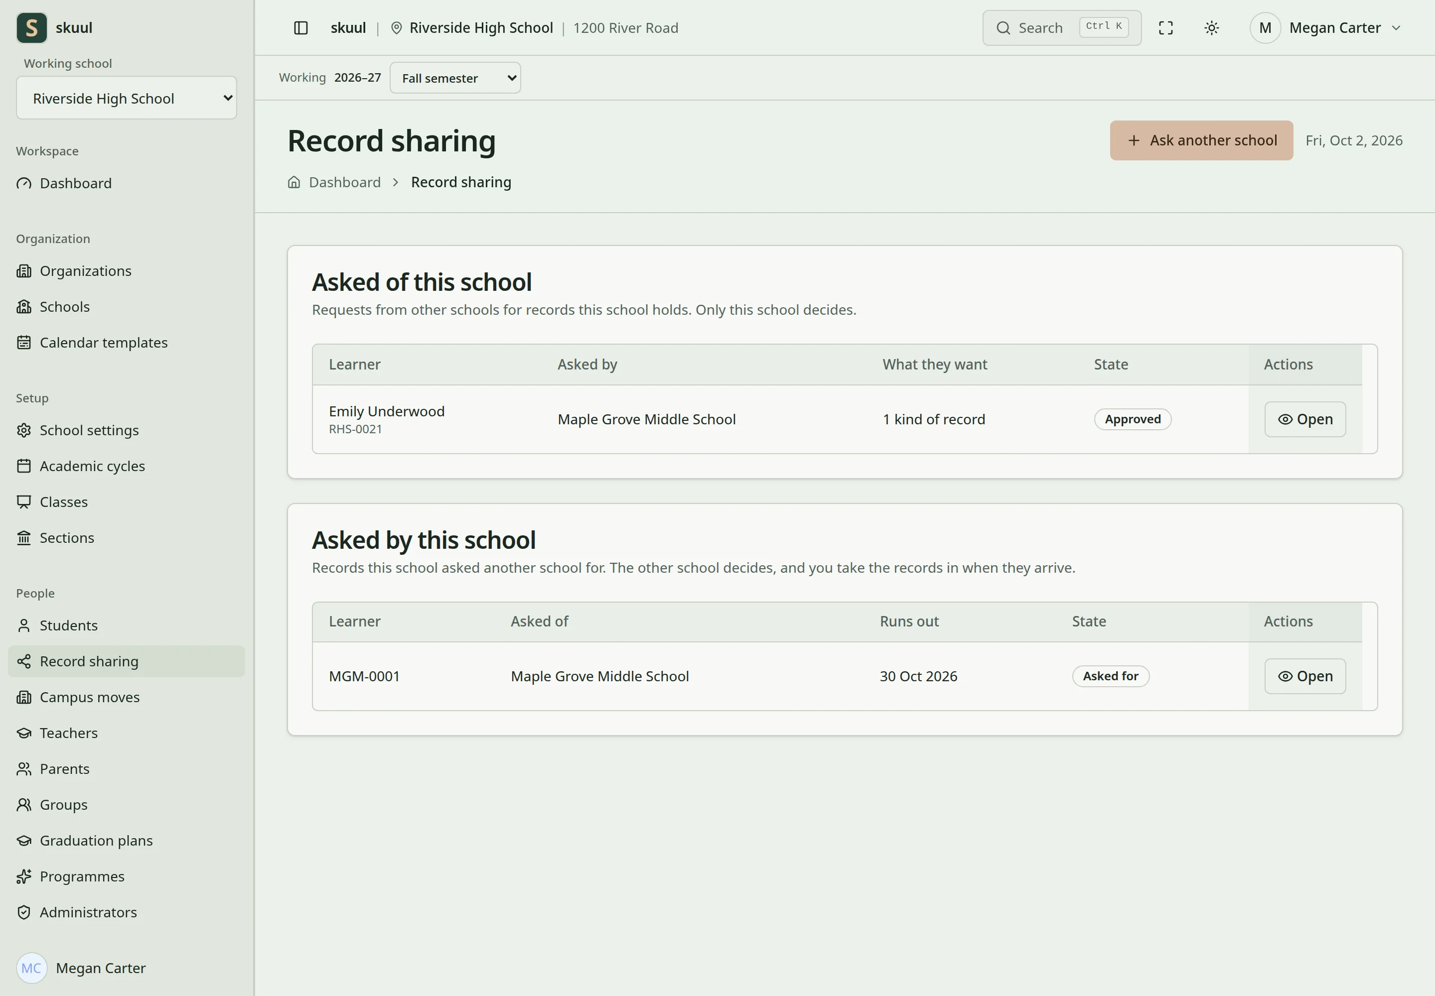Click the Schools icon in sidebar

click(x=24, y=307)
